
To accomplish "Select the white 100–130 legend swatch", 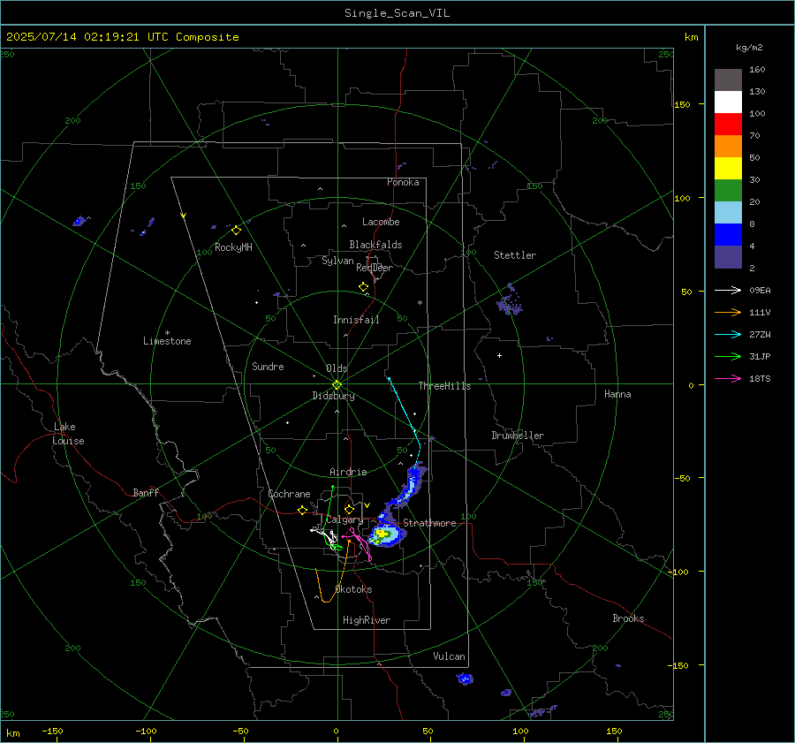I will (728, 102).
